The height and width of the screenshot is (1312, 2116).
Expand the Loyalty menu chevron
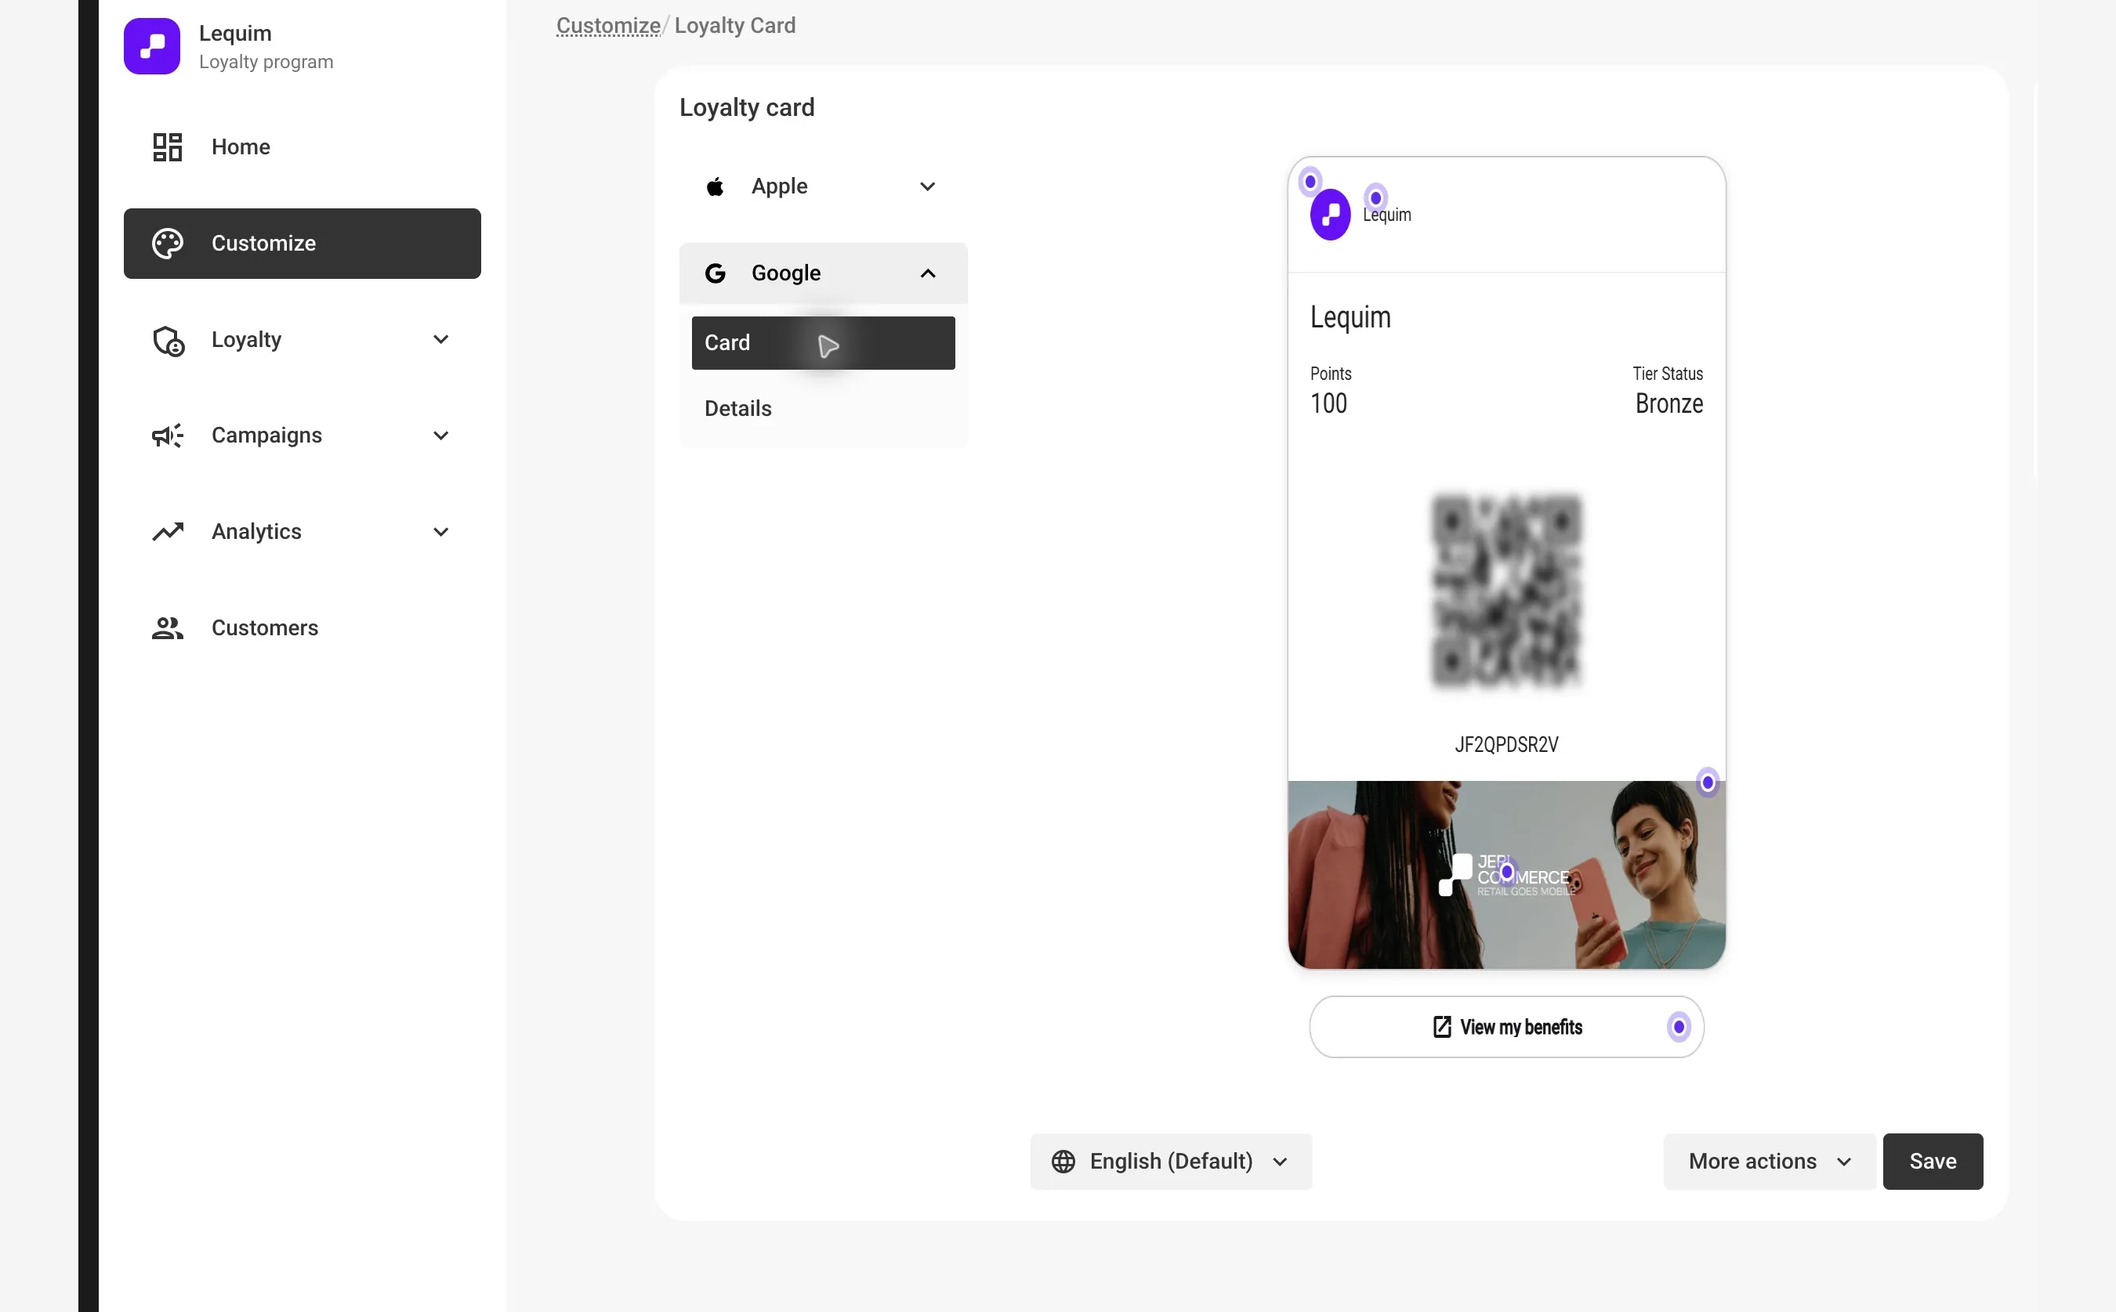coord(441,339)
